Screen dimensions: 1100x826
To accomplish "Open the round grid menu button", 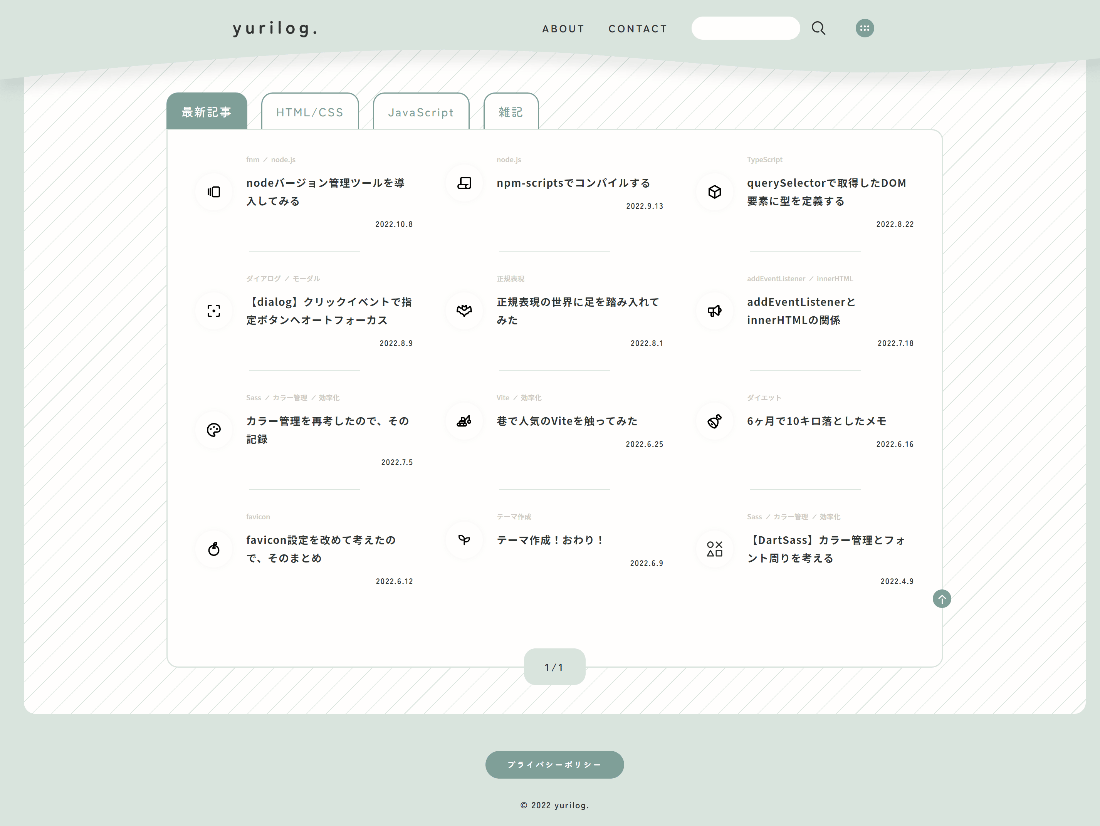I will [x=864, y=29].
